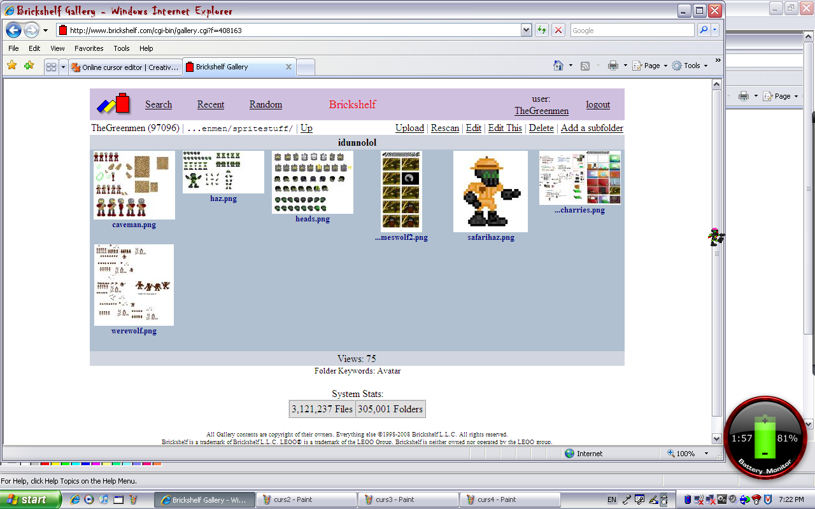Stop page loading with red X icon

(557, 29)
